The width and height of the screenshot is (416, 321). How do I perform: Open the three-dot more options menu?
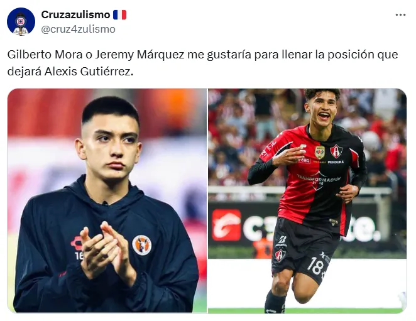pos(400,15)
